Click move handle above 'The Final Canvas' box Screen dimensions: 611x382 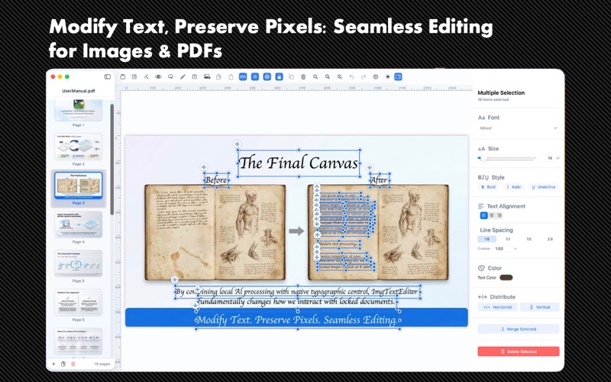(x=237, y=144)
